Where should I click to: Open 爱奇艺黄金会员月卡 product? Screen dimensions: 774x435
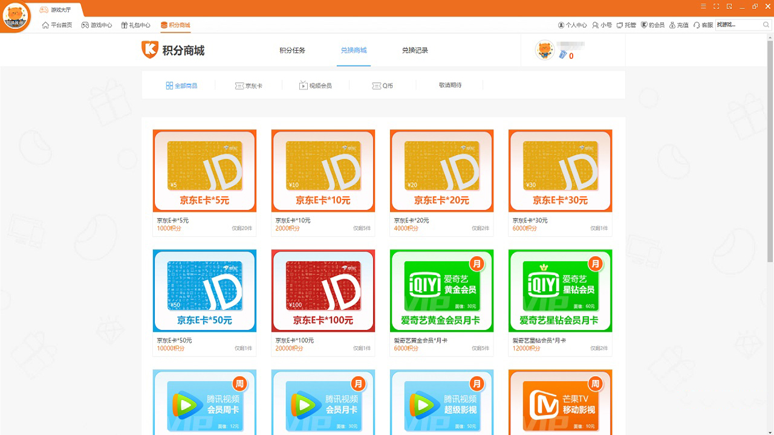[441, 291]
